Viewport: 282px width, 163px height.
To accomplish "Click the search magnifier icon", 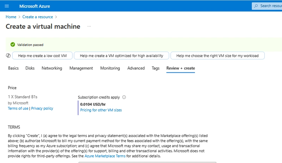I will pos(256,6).
